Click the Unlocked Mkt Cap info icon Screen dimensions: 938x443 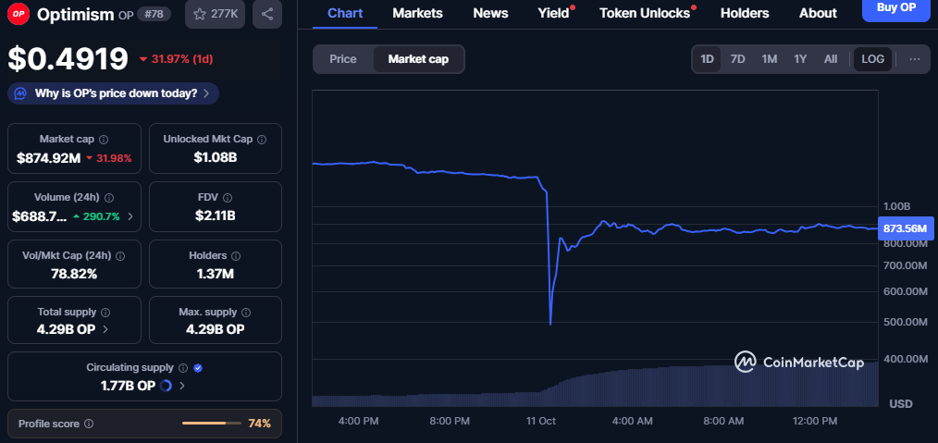262,139
